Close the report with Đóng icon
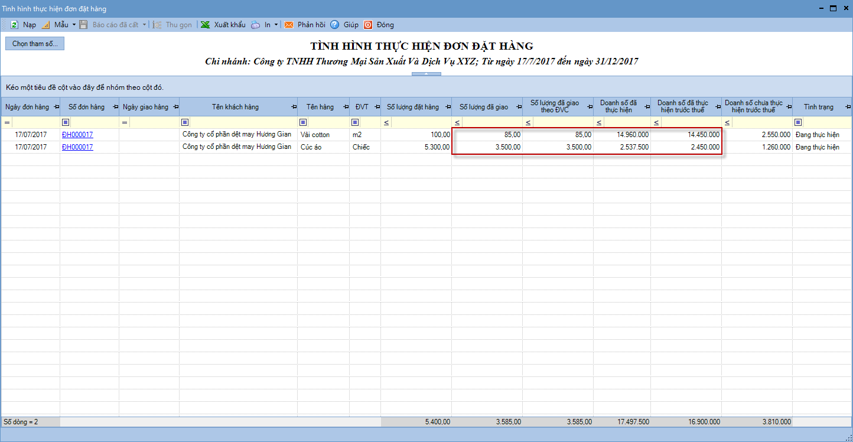The height and width of the screenshot is (442, 853). pyautogui.click(x=367, y=25)
